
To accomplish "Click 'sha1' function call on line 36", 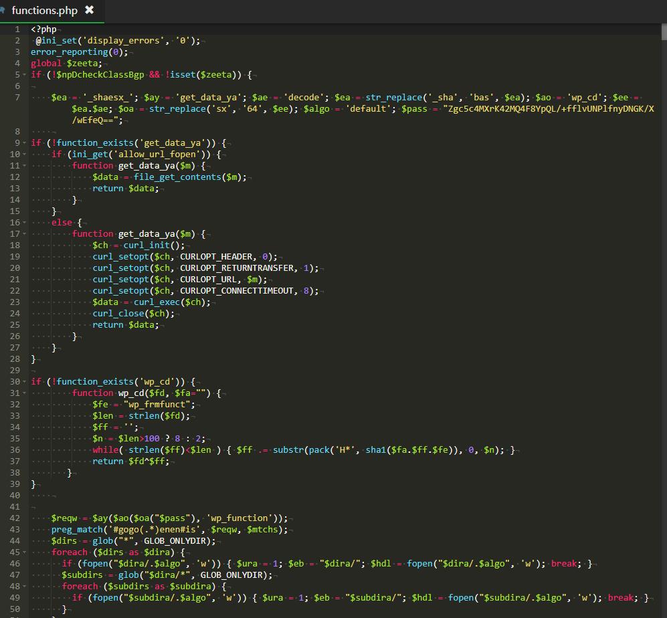I will pyautogui.click(x=375, y=450).
